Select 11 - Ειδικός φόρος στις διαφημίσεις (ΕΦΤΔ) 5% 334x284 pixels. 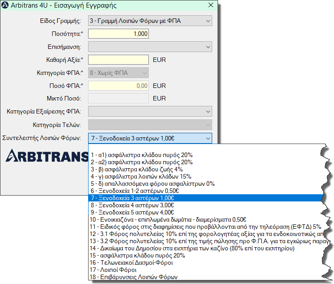coord(206,227)
